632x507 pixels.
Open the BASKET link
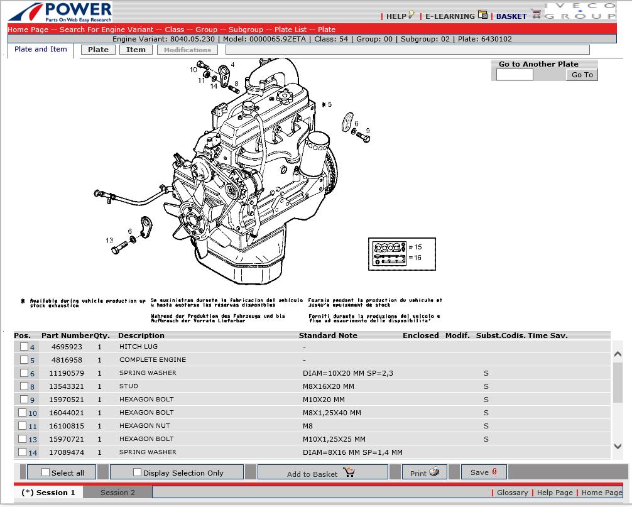511,16
